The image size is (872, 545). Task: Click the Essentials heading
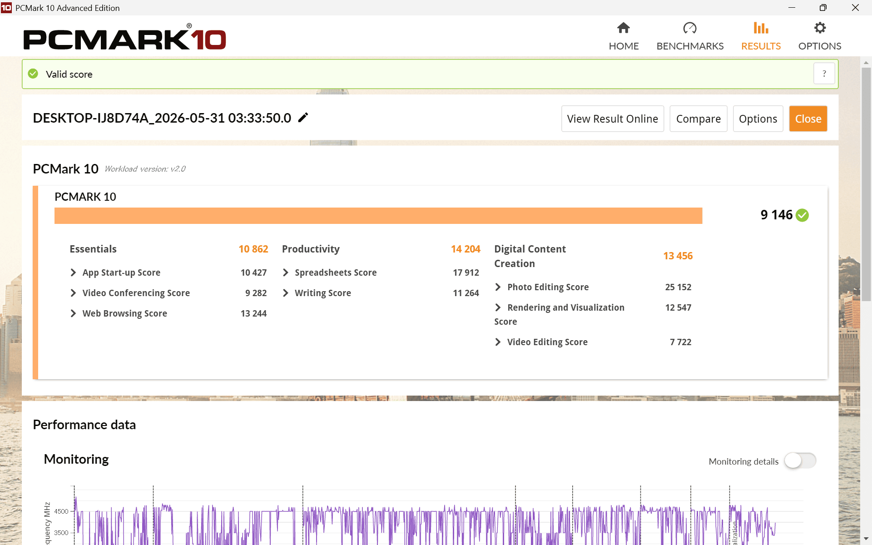[x=93, y=249]
